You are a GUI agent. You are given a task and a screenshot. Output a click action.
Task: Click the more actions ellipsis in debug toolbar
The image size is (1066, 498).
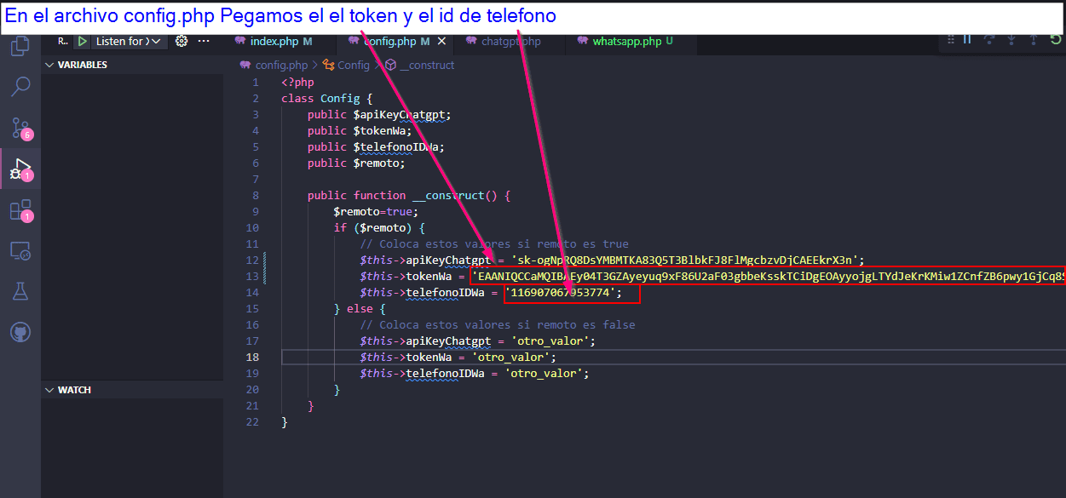pyautogui.click(x=202, y=40)
